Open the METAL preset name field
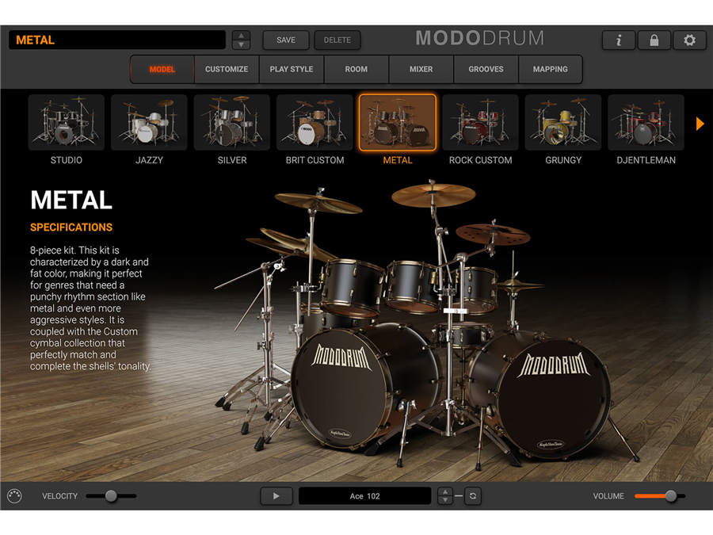713x535 pixels. (117, 40)
